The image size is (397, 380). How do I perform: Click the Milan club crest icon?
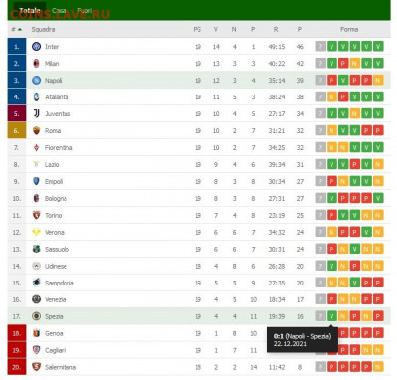[x=36, y=63]
